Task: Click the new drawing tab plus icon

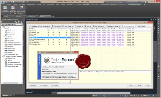Action: 53,16
